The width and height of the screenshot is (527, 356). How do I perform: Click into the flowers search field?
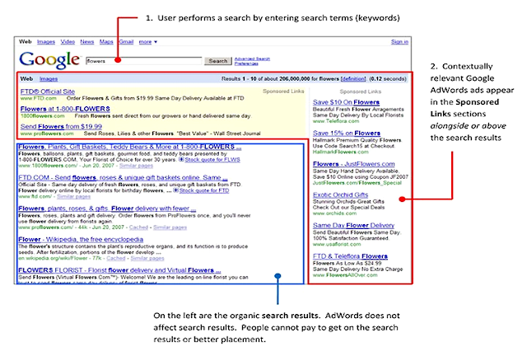pos(144,61)
